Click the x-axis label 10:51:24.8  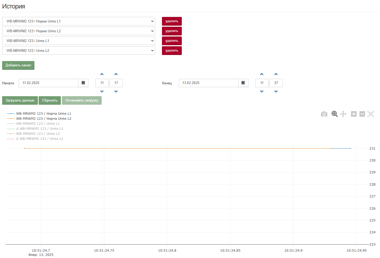click(x=167, y=251)
